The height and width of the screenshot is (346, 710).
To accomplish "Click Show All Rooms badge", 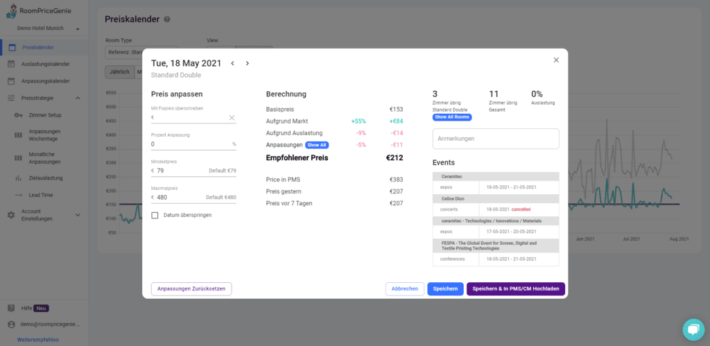I will [x=452, y=117].
